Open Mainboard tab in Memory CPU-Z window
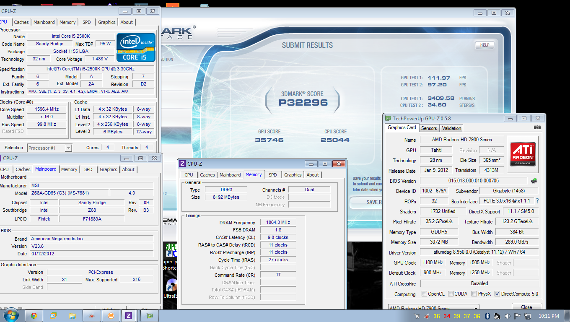Image resolution: width=570 pixels, height=322 pixels. point(230,175)
